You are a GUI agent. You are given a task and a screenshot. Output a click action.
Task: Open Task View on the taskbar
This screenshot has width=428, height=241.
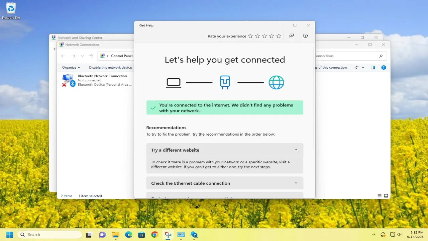pyautogui.click(x=89, y=235)
